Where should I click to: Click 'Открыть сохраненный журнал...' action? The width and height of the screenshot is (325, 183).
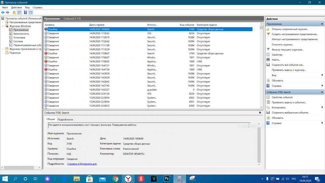click(290, 29)
